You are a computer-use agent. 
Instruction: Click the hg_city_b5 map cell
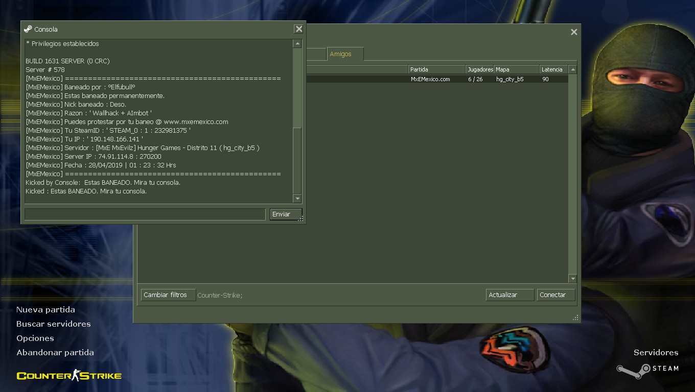click(509, 79)
